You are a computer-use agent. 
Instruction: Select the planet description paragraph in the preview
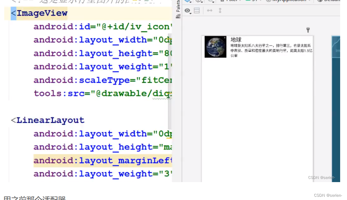pyautogui.click(x=271, y=50)
